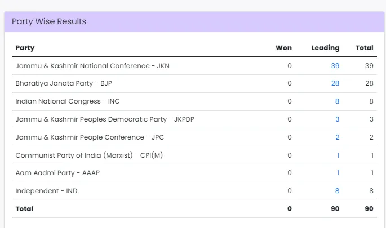
Task: Click the grand total leading value 90
Action: 335,209
